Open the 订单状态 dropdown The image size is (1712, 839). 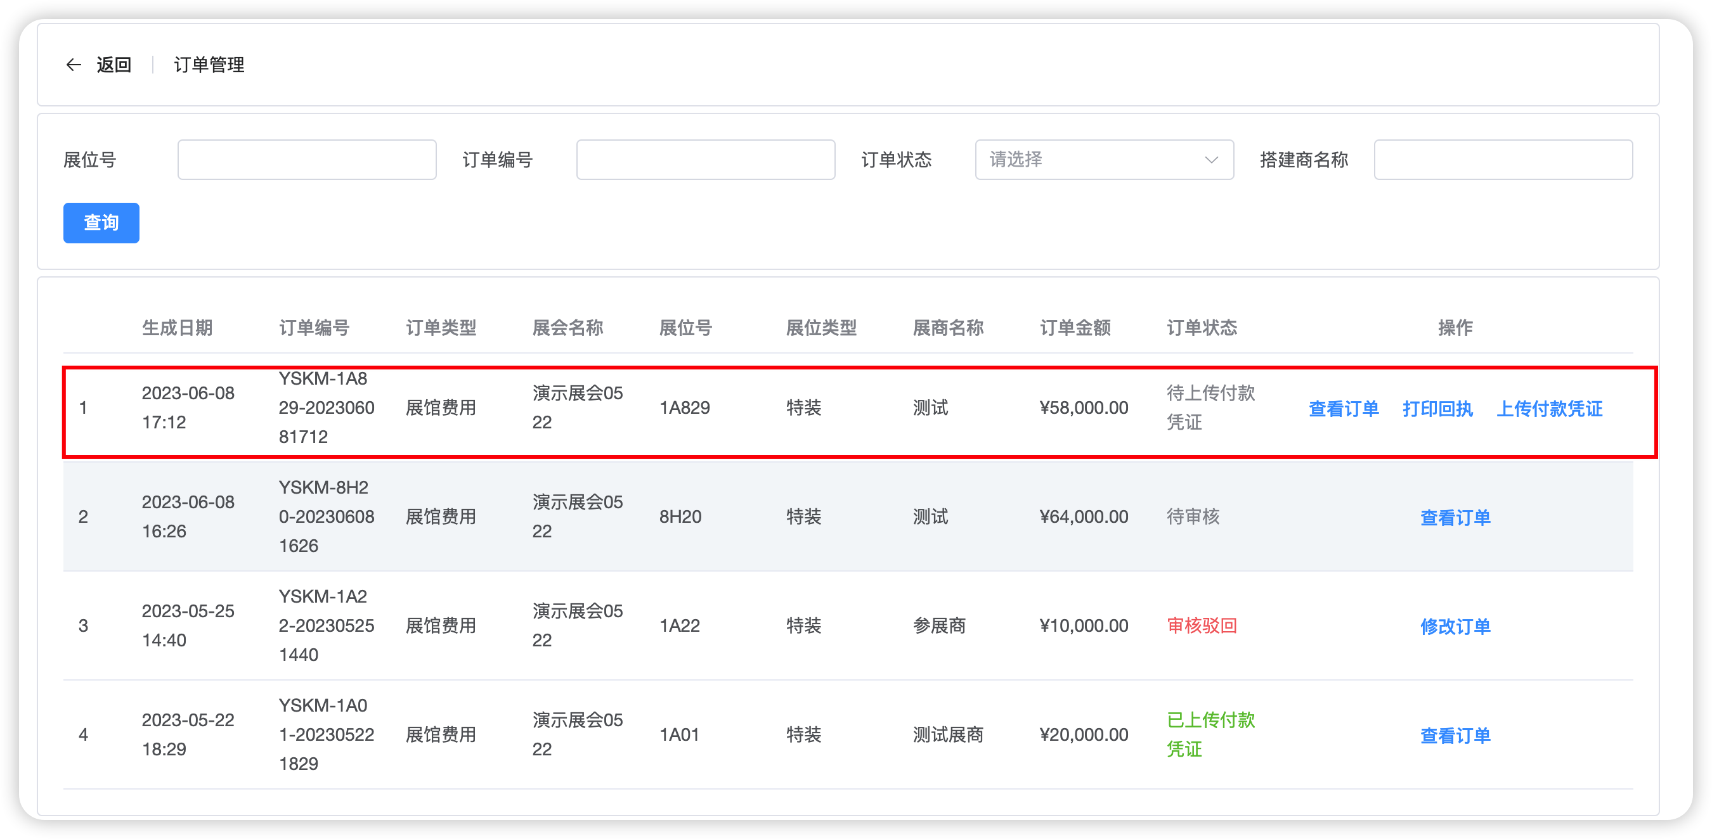point(1104,160)
